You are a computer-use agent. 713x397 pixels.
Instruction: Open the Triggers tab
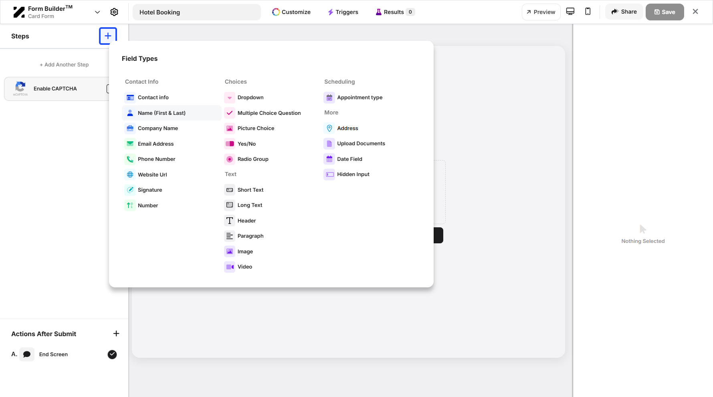coord(343,12)
